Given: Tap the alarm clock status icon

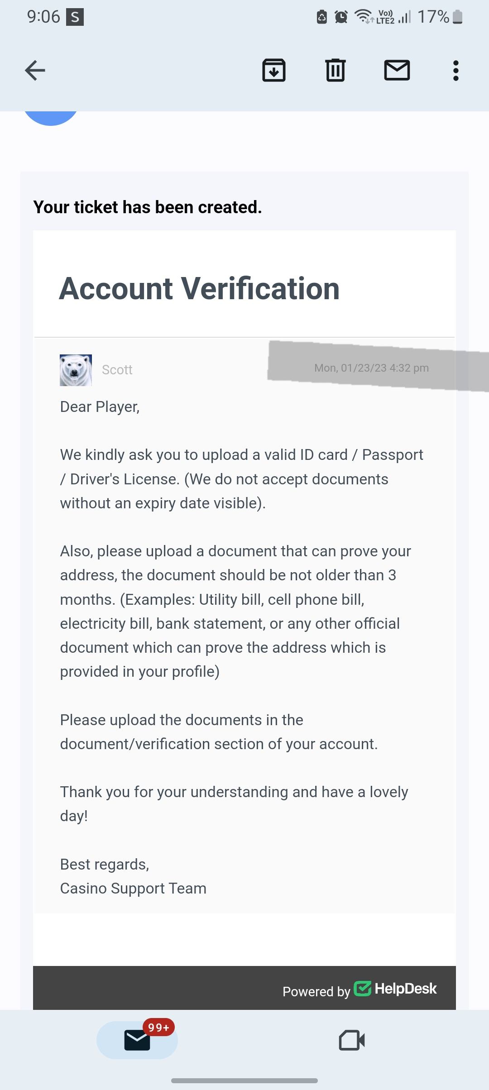Looking at the screenshot, I should [341, 17].
